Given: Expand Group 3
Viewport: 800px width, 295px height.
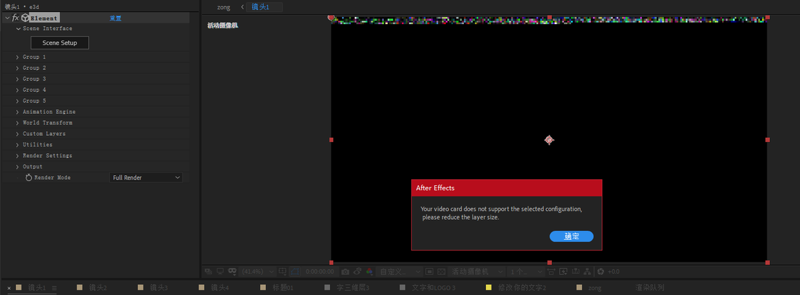Looking at the screenshot, I should point(18,79).
